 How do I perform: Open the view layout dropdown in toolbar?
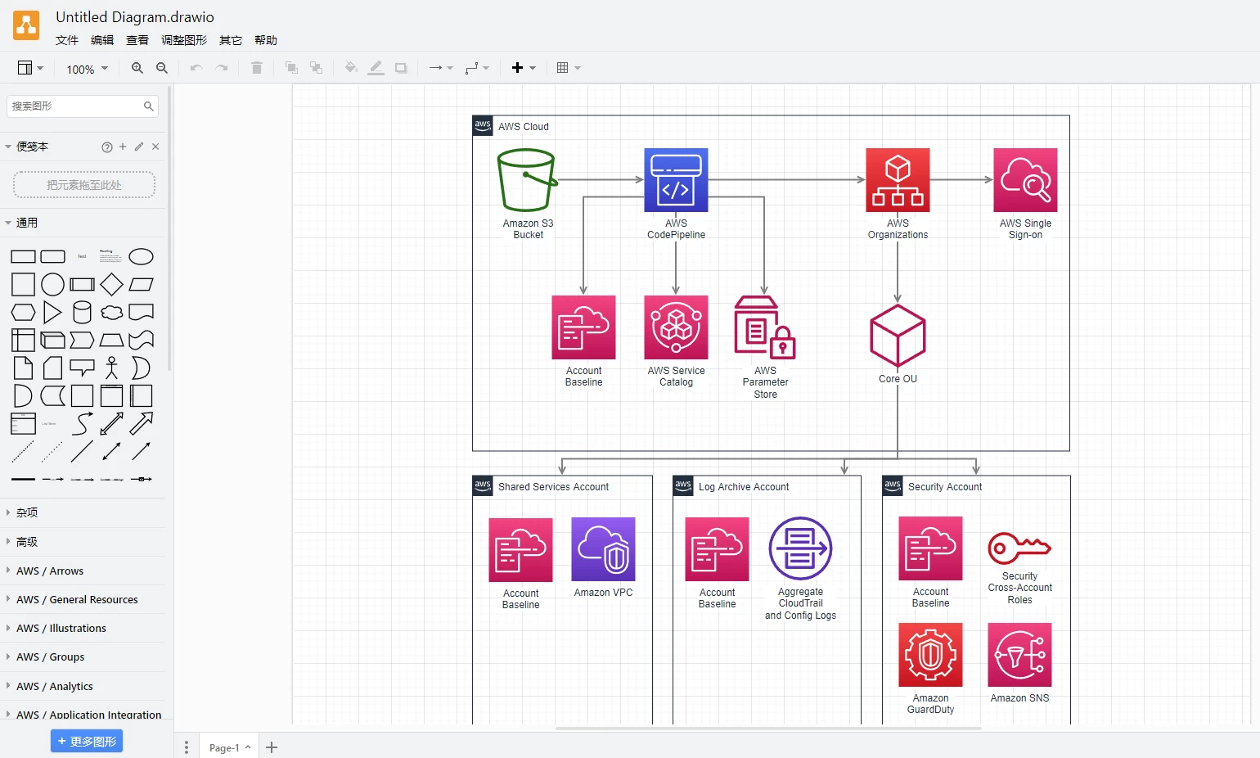pos(30,68)
